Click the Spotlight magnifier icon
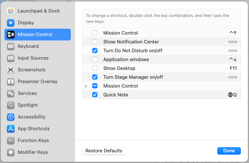The image size is (249, 163). 11,105
